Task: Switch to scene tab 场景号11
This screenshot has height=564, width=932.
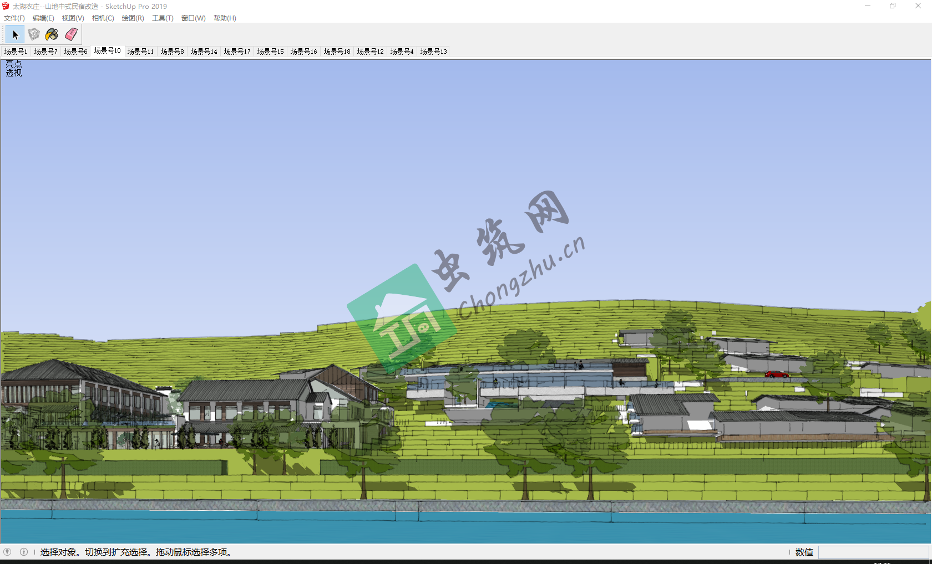Action: click(140, 52)
